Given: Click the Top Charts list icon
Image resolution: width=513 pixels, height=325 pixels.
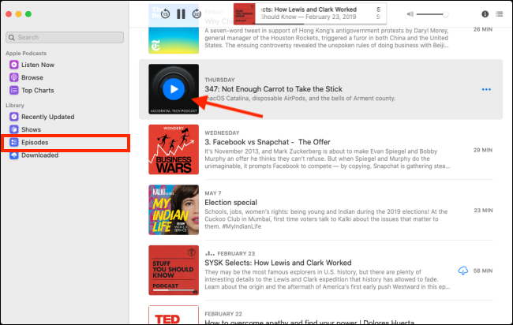Looking at the screenshot, I should point(13,90).
